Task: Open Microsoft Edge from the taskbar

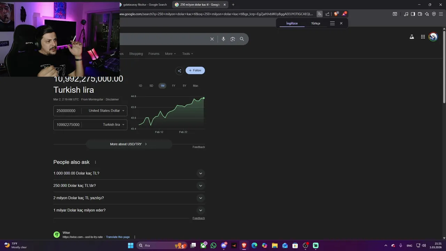Action: click(254, 245)
